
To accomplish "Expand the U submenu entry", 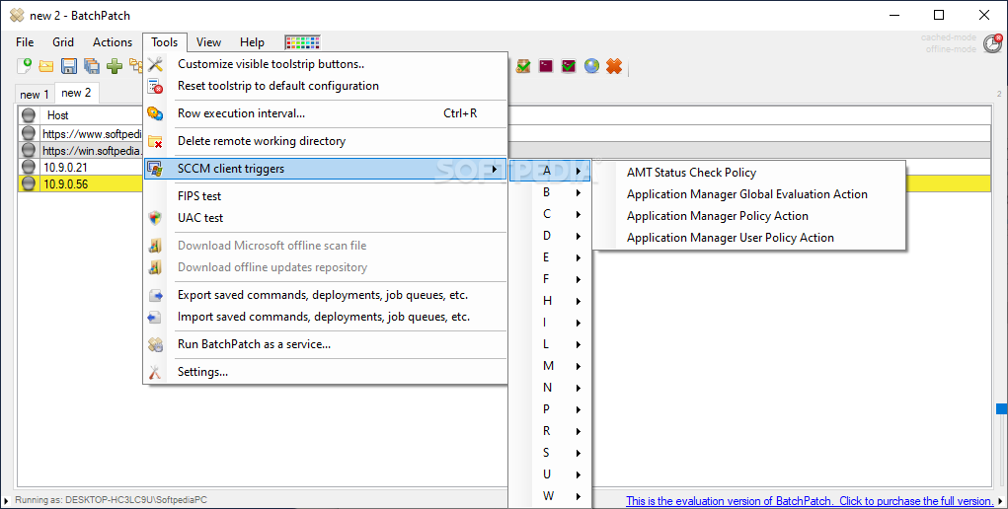I will click(550, 474).
